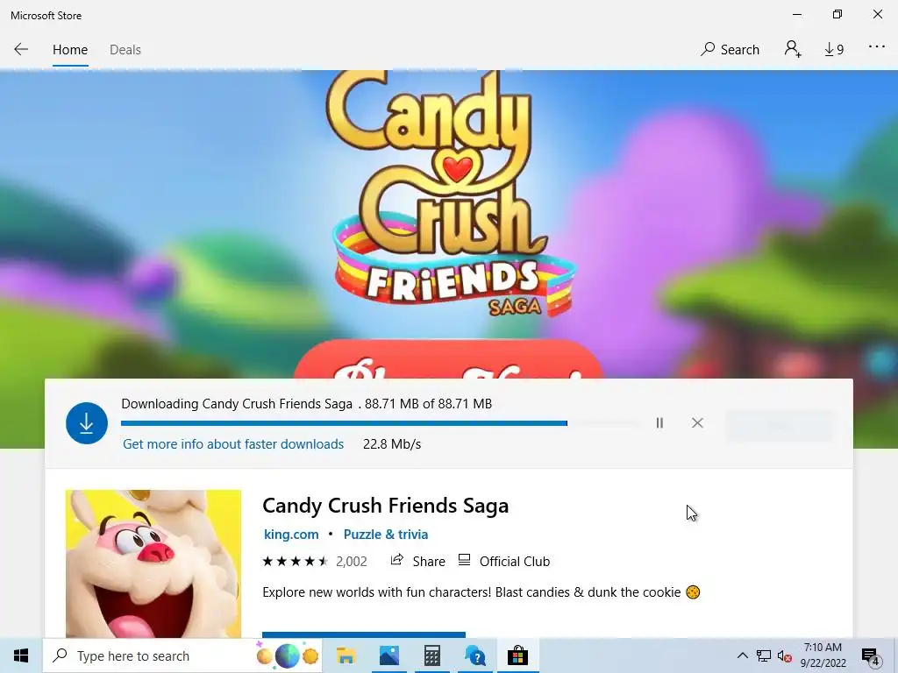
Task: Share Candy Crush Friends Saga
Action: pos(417,562)
